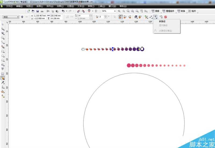This screenshot has height=148, width=215.
Task: Select the Pick tool in toolbox
Action: (3, 24)
